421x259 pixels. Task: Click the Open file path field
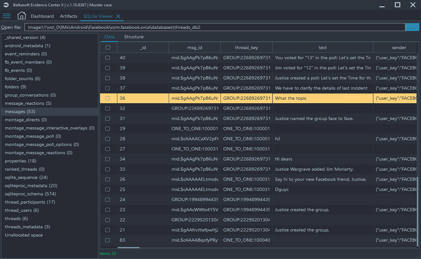[215, 27]
